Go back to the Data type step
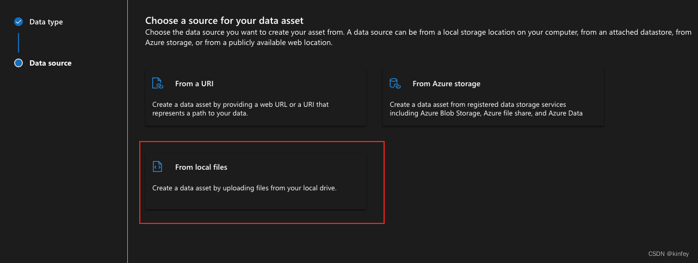The height and width of the screenshot is (263, 698). pyautogui.click(x=46, y=22)
